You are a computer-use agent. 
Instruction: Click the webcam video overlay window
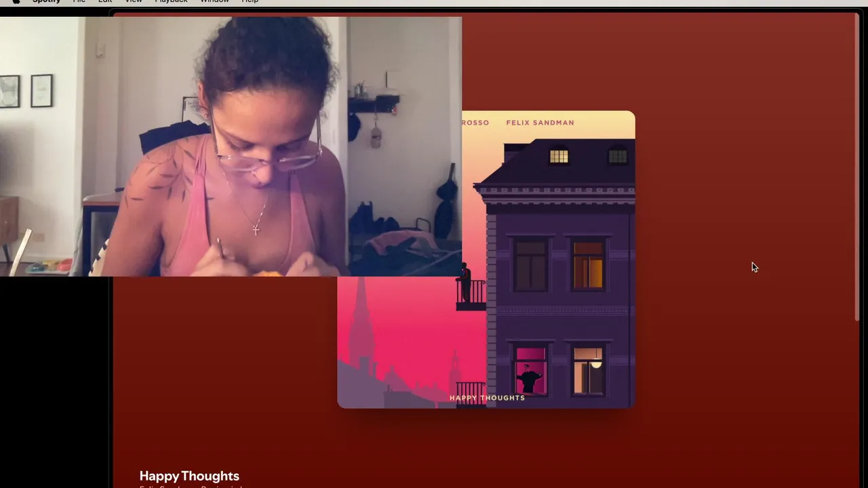point(231,146)
